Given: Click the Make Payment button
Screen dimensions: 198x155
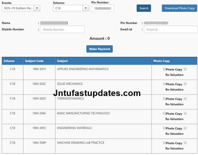Looking at the screenshot, I should tap(100, 49).
